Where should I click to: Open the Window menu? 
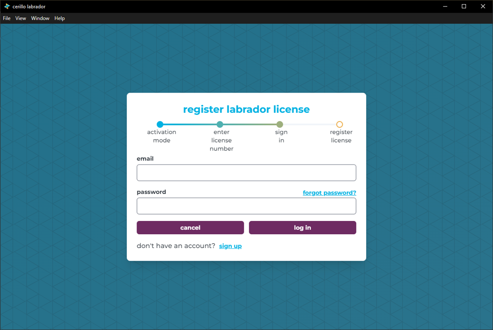(40, 18)
